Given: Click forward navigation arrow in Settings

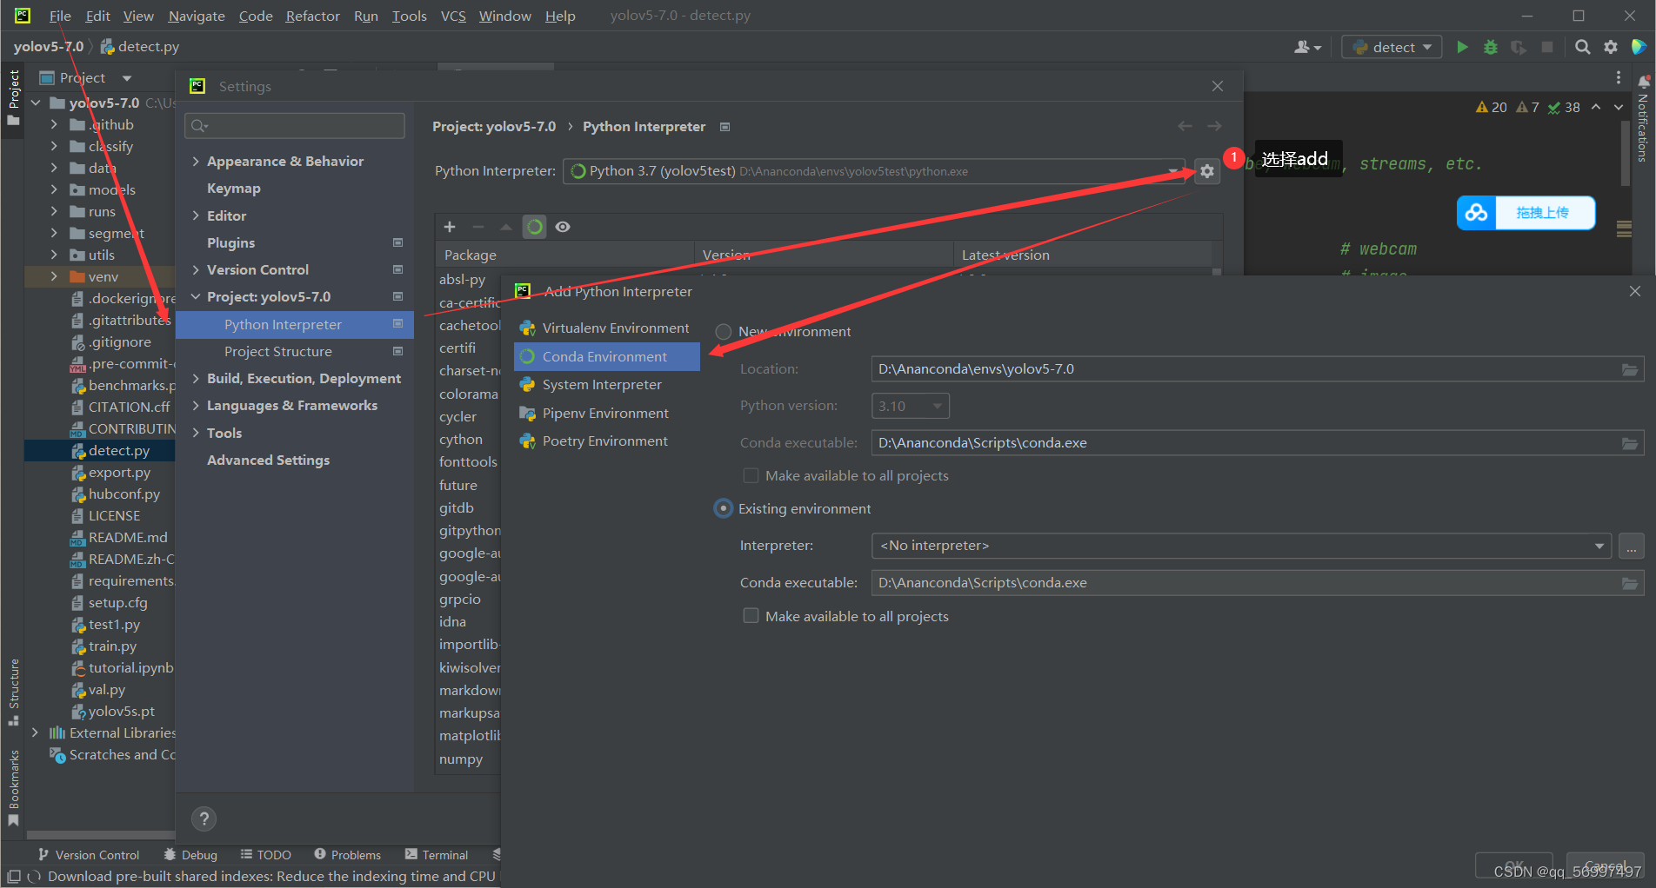Looking at the screenshot, I should coord(1214,127).
